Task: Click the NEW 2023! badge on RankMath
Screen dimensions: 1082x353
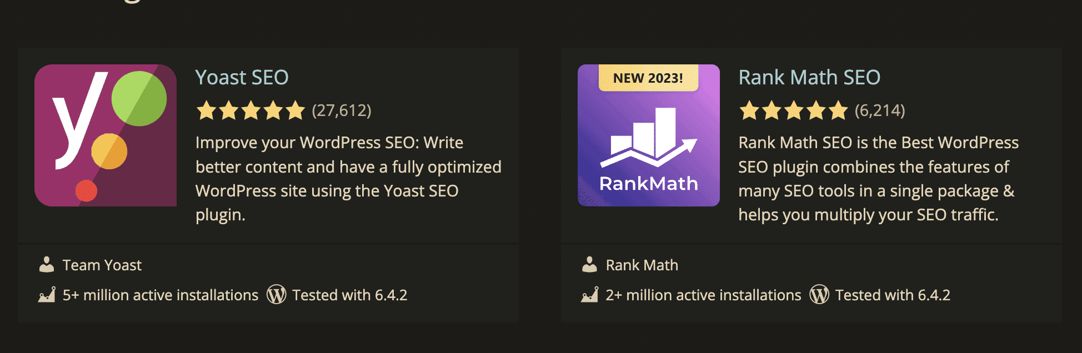Action: click(x=648, y=78)
